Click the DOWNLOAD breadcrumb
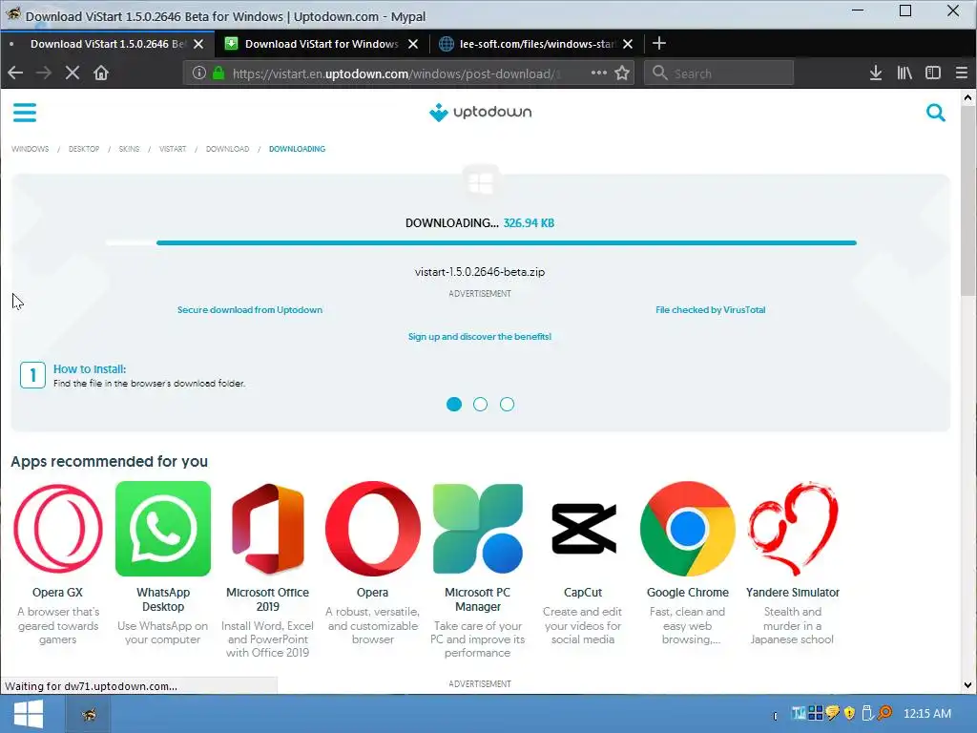 (x=227, y=149)
